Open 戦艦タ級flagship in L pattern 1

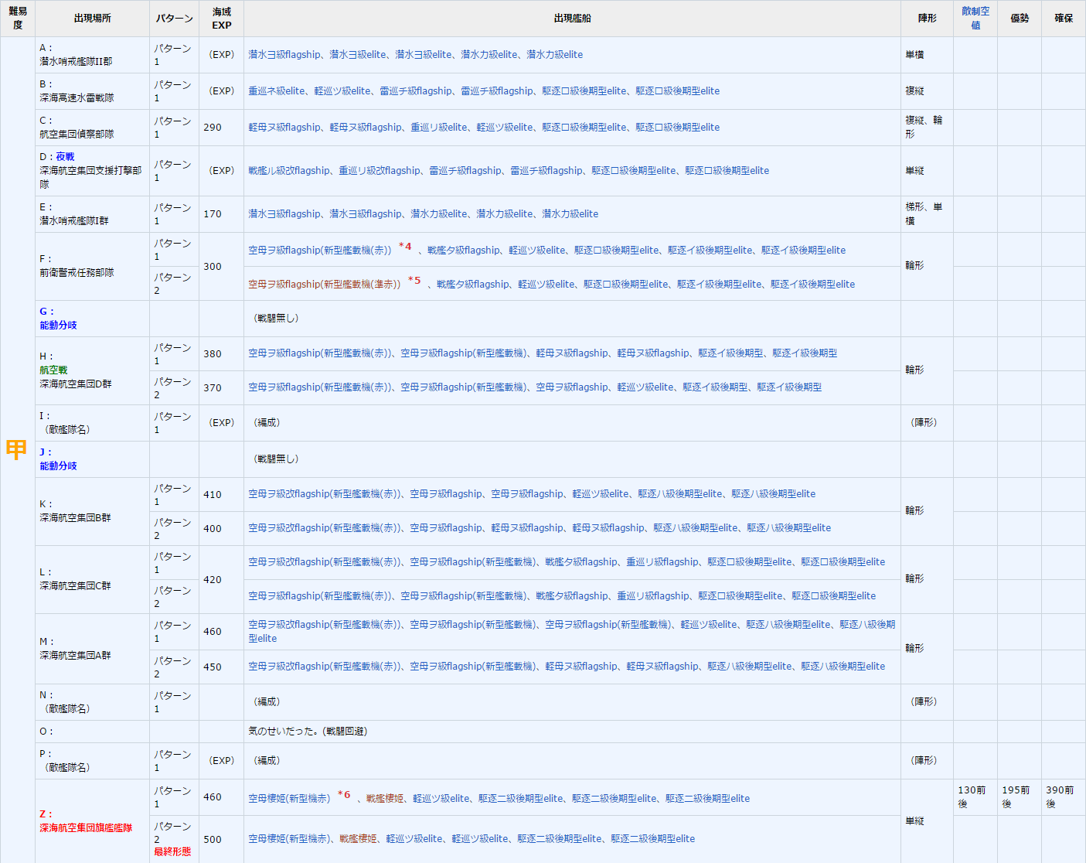point(581,562)
